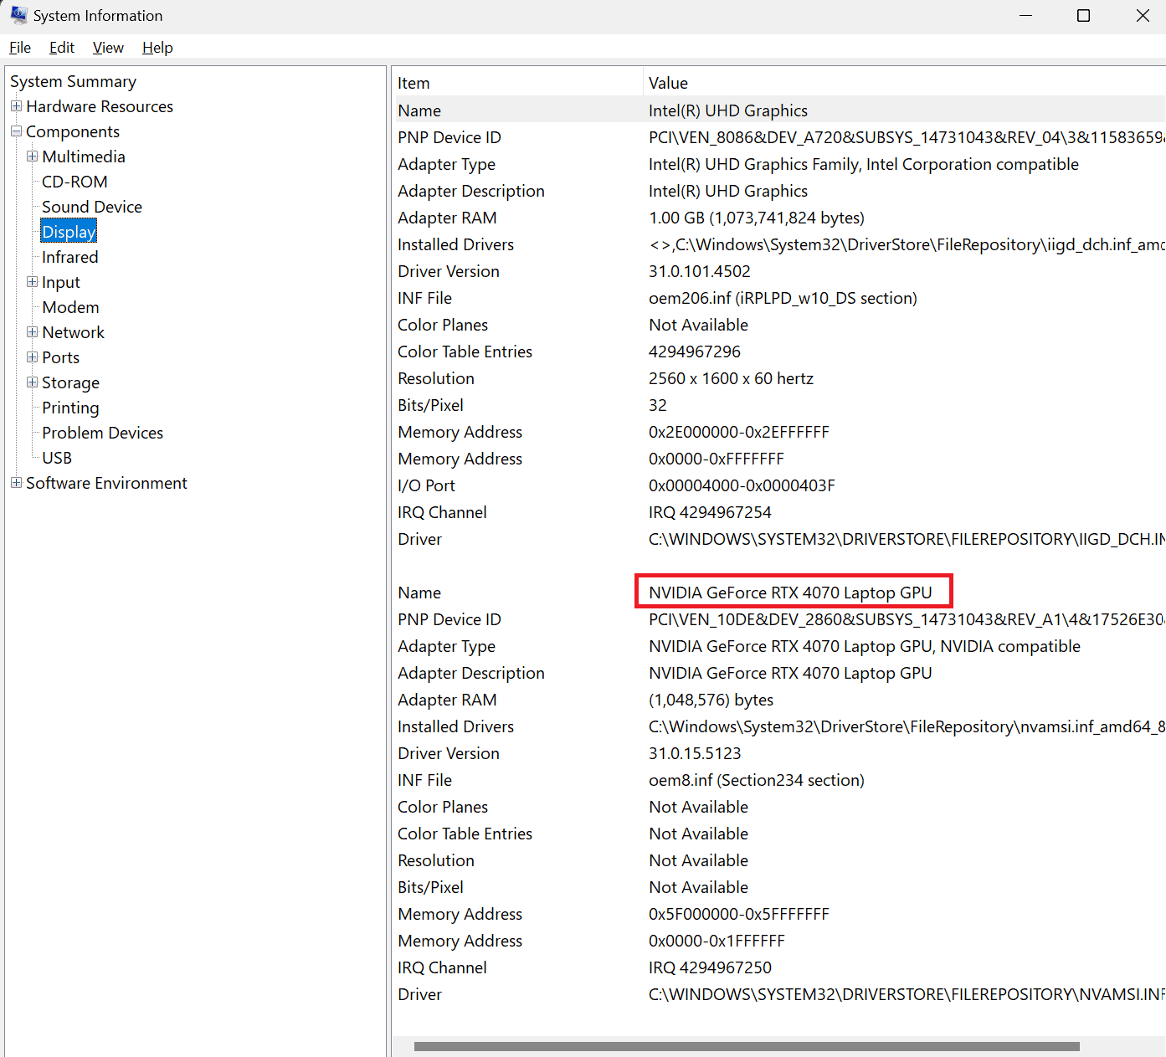1166x1057 pixels.
Task: Expand the Software Environment node
Action: click(16, 483)
